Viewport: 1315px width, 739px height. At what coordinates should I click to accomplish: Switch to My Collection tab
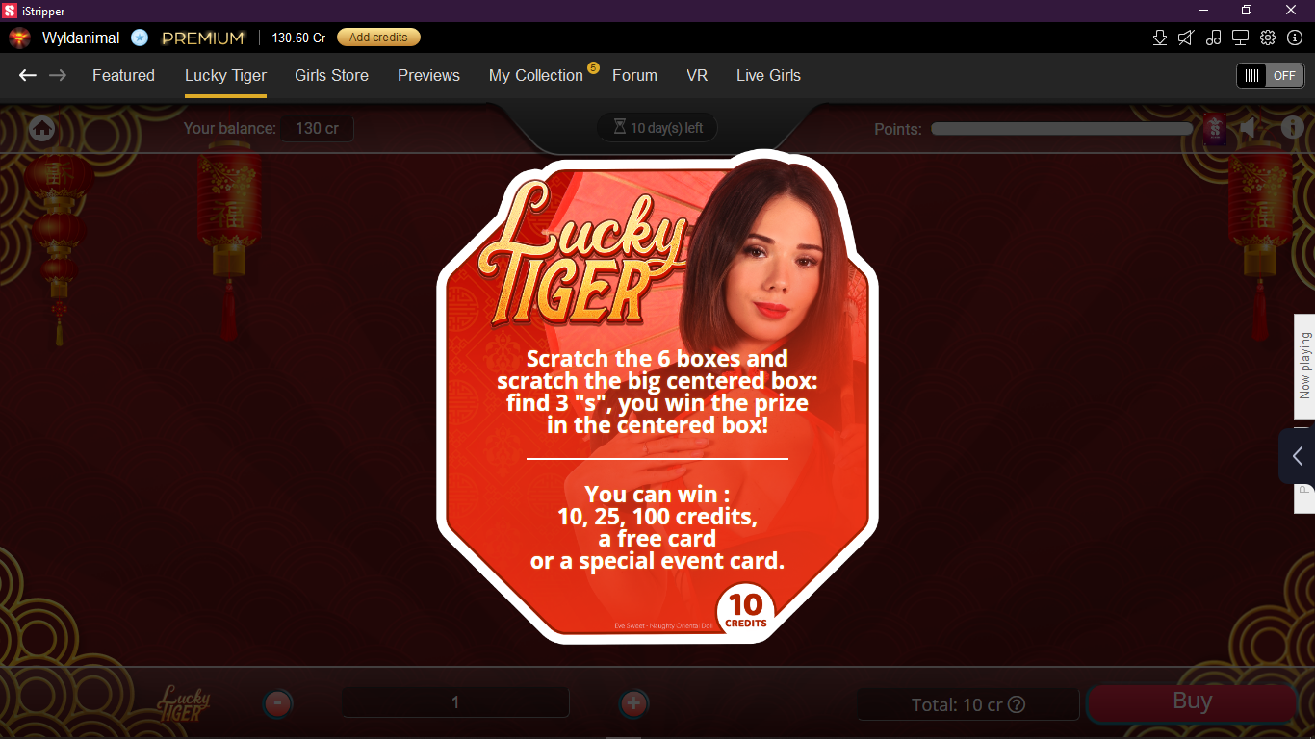535,75
